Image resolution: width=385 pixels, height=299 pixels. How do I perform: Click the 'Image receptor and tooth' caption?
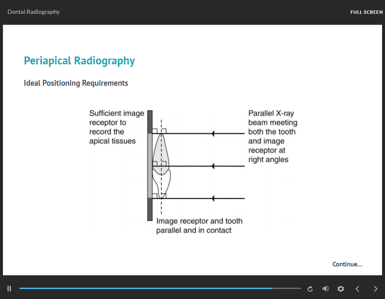(x=199, y=226)
